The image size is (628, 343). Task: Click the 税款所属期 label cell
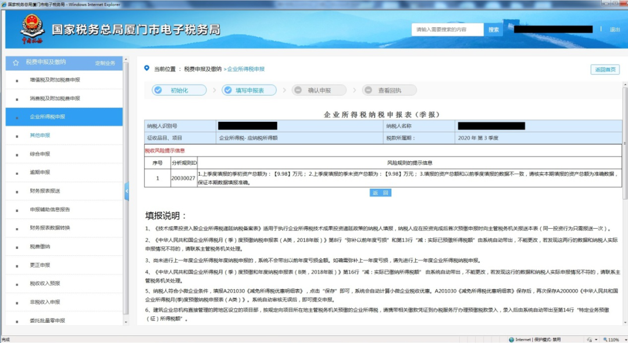coord(419,138)
